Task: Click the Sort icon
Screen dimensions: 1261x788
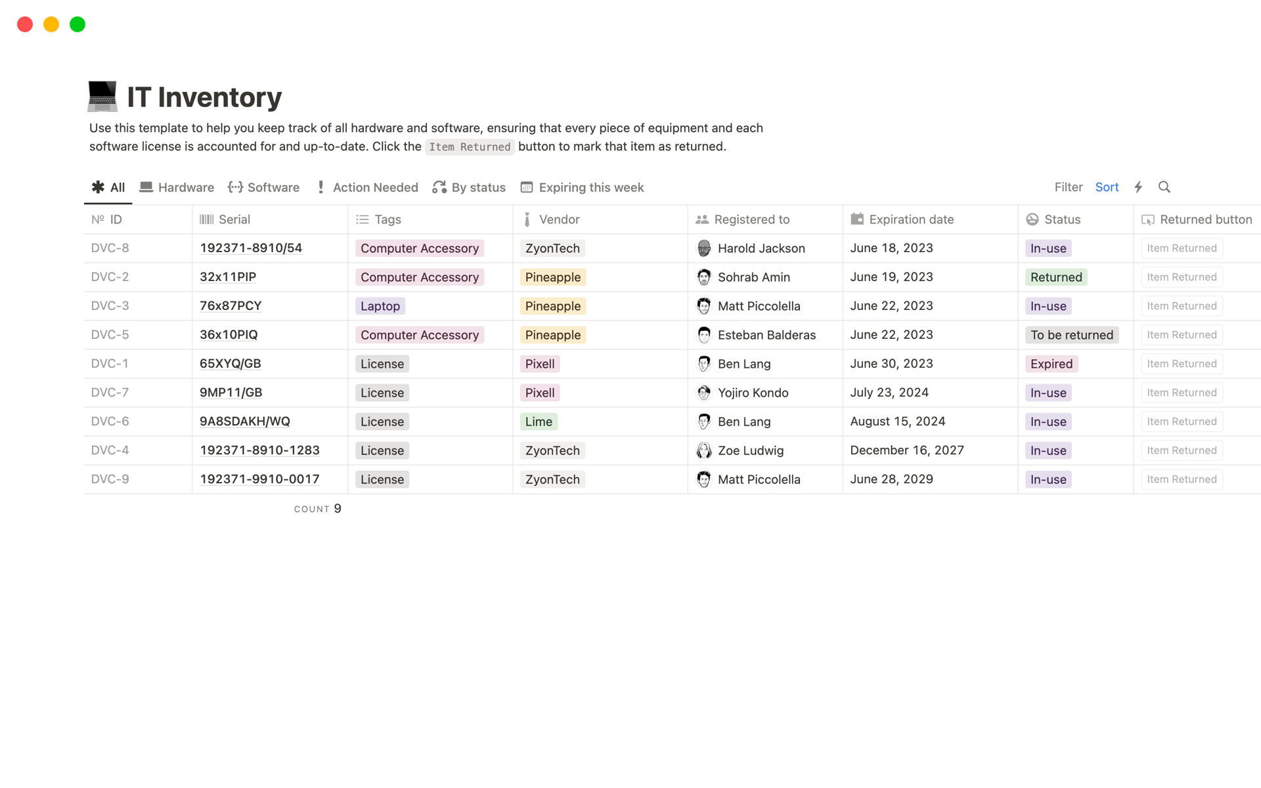Action: pyautogui.click(x=1106, y=187)
